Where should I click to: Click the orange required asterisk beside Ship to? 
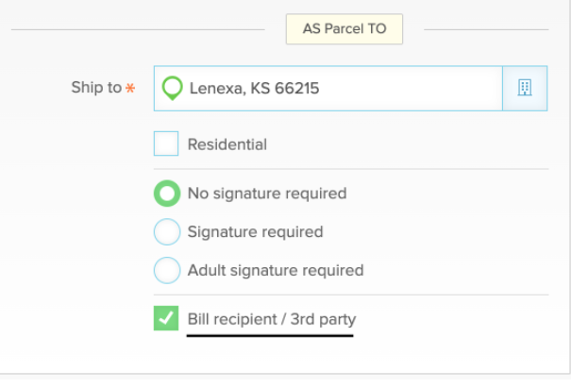click(x=130, y=88)
